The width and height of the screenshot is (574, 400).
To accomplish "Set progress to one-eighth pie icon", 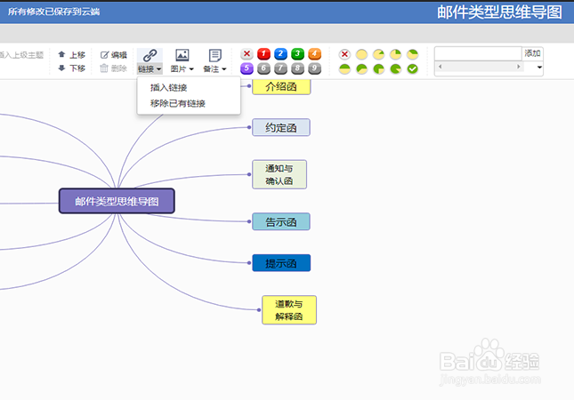I will click(x=378, y=54).
